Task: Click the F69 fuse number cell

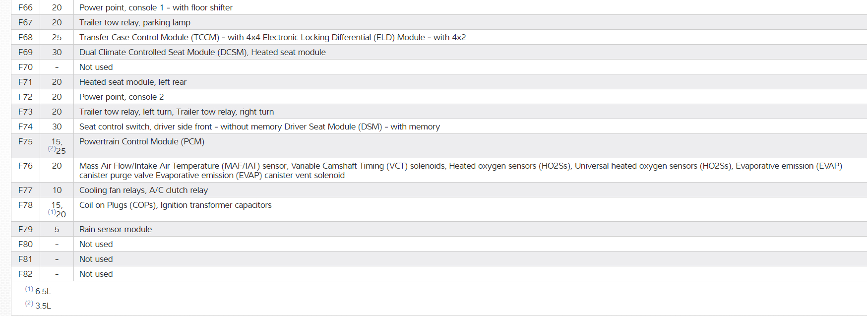Action: click(25, 52)
